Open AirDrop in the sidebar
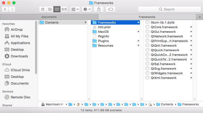This screenshot has height=113, width=203. [17, 30]
